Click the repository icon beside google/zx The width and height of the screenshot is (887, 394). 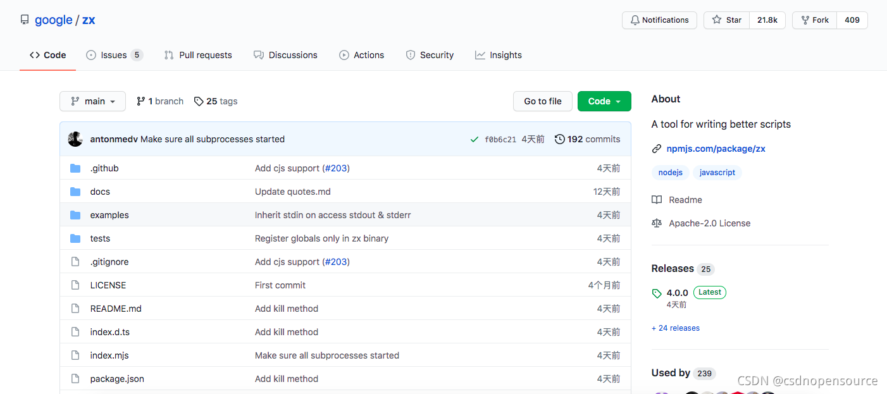point(25,20)
